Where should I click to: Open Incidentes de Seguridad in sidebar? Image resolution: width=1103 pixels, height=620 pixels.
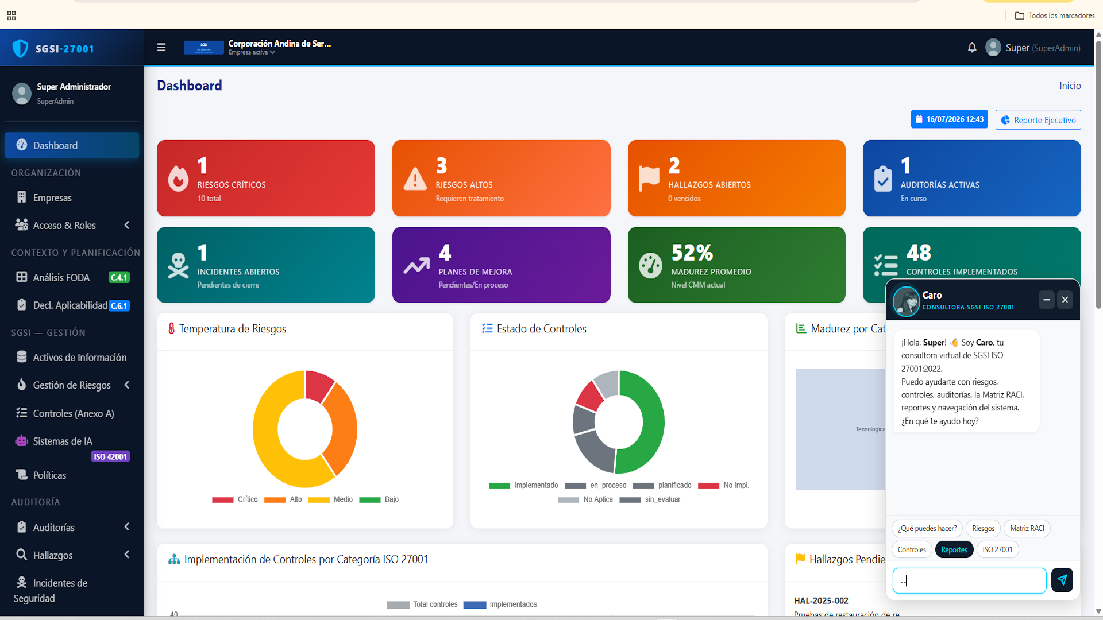click(x=72, y=590)
